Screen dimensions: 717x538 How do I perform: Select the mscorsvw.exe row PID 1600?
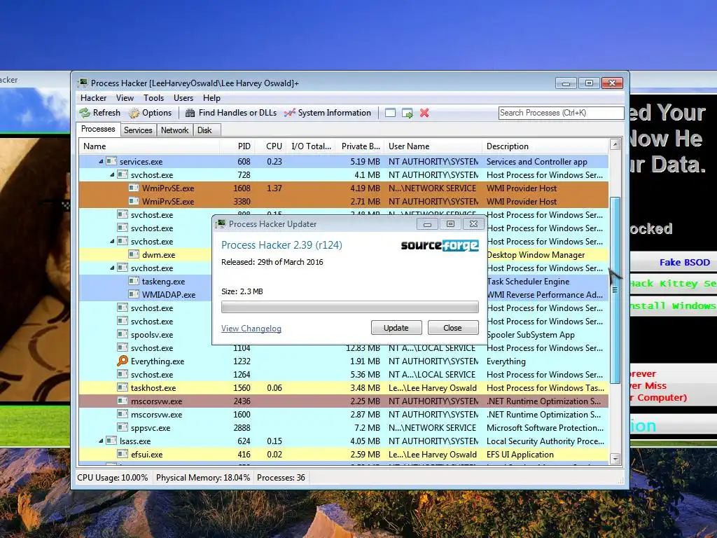tap(344, 414)
